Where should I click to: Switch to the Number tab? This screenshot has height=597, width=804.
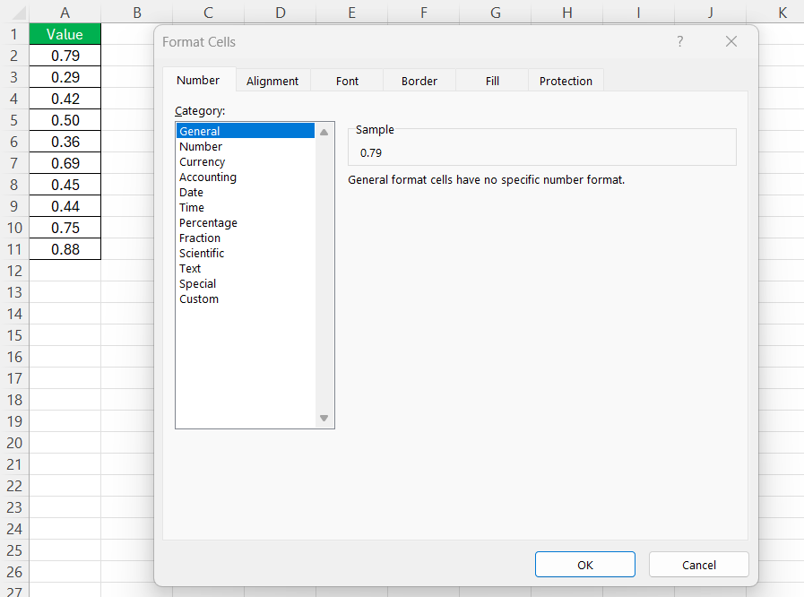click(198, 81)
